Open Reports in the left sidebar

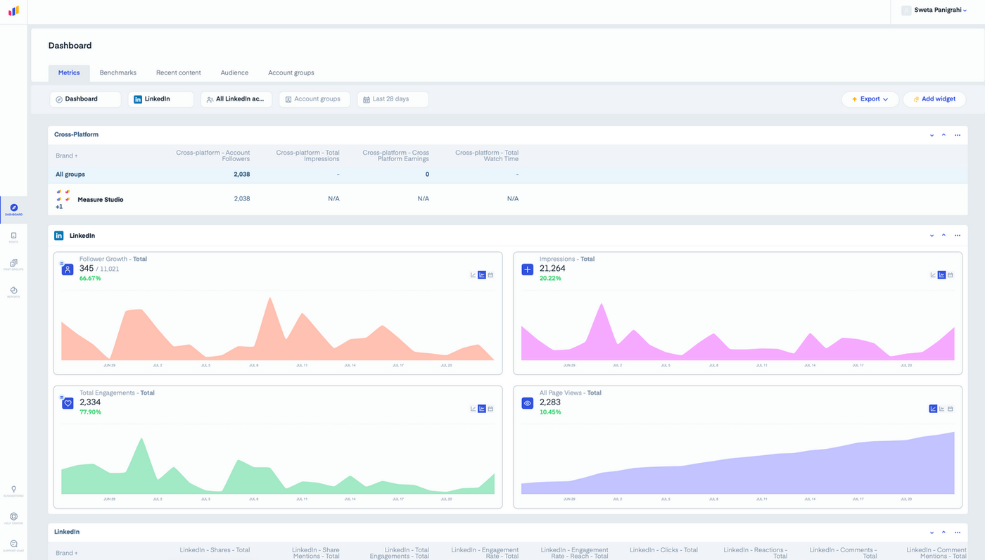pos(13,293)
